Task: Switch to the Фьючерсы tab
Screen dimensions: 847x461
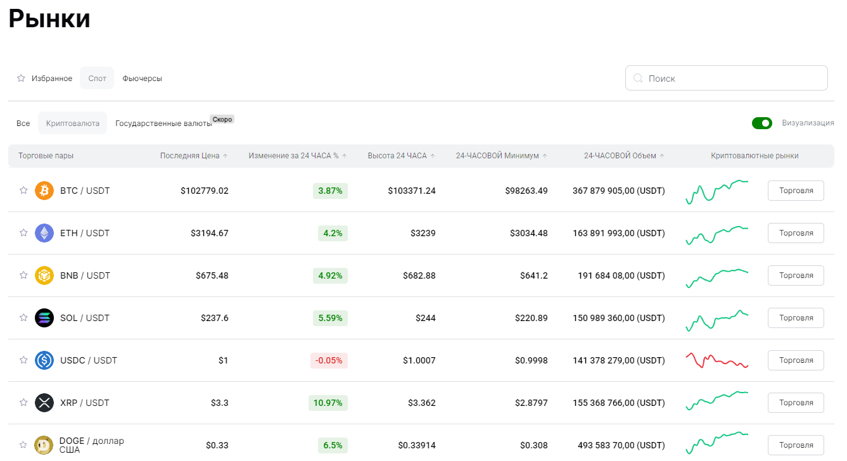Action: coord(142,79)
